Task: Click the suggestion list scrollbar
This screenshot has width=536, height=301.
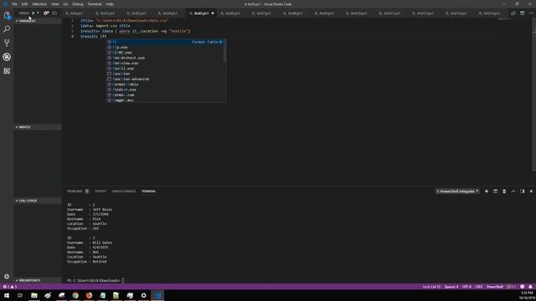Action: 224,51
